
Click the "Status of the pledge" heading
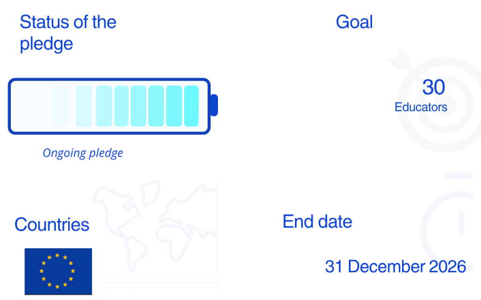[68, 33]
